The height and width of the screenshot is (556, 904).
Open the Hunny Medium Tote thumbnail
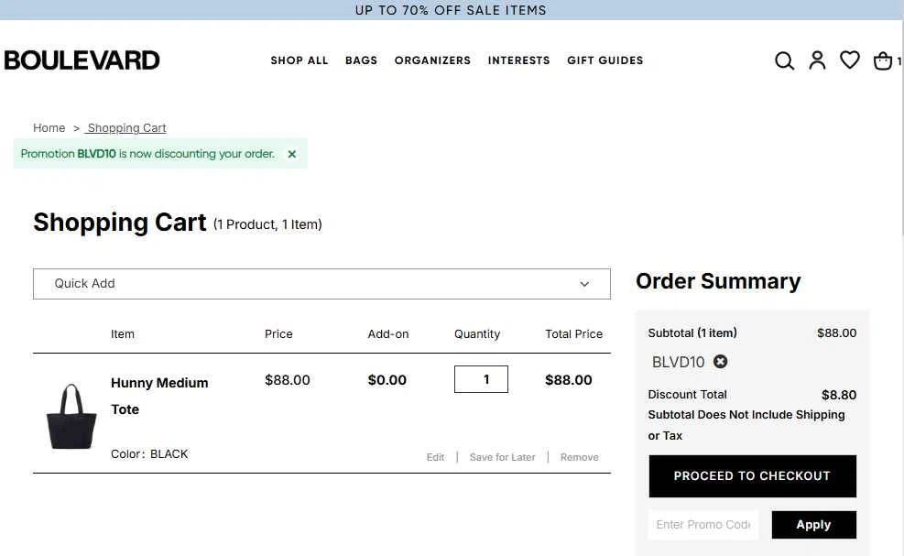coord(71,416)
